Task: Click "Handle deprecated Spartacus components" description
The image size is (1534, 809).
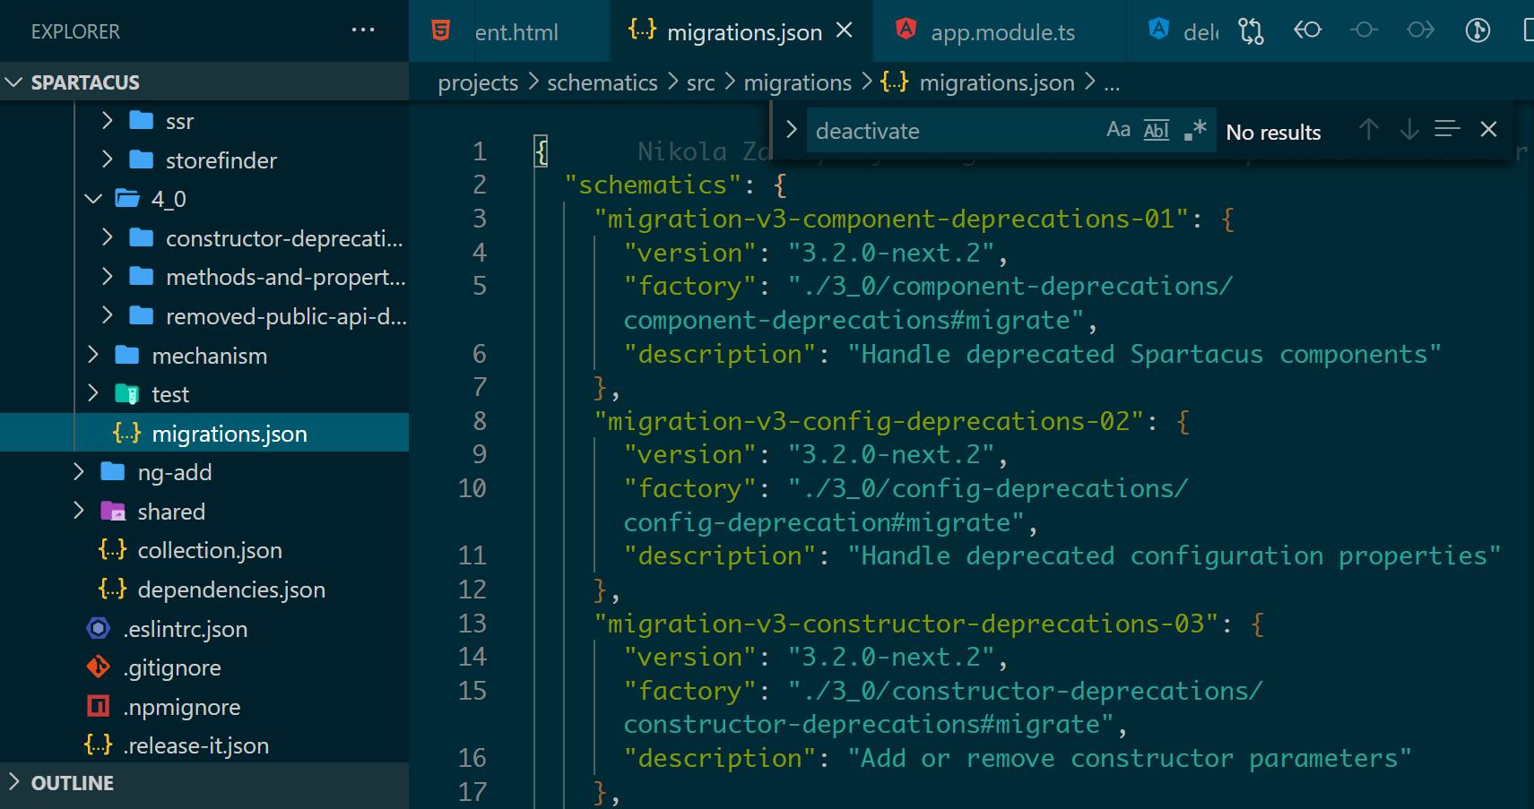Action: (x=1144, y=354)
